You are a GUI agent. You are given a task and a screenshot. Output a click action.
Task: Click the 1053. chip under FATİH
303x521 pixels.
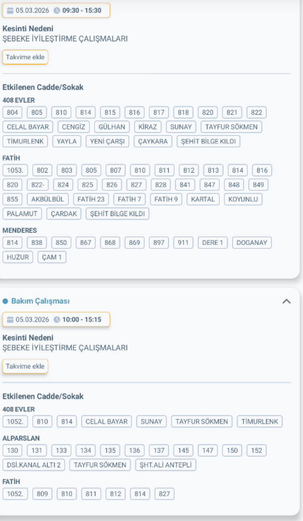tap(15, 170)
